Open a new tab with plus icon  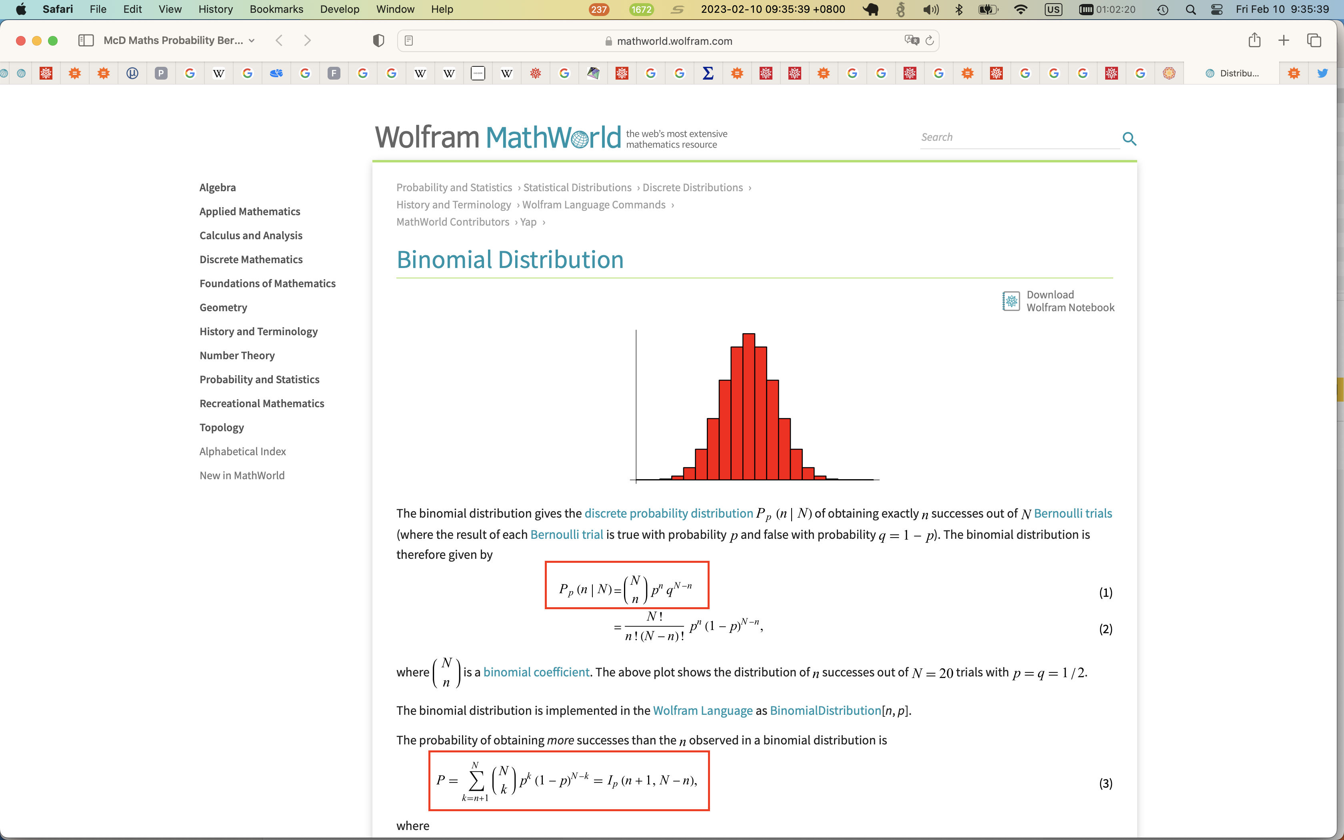coord(1284,40)
